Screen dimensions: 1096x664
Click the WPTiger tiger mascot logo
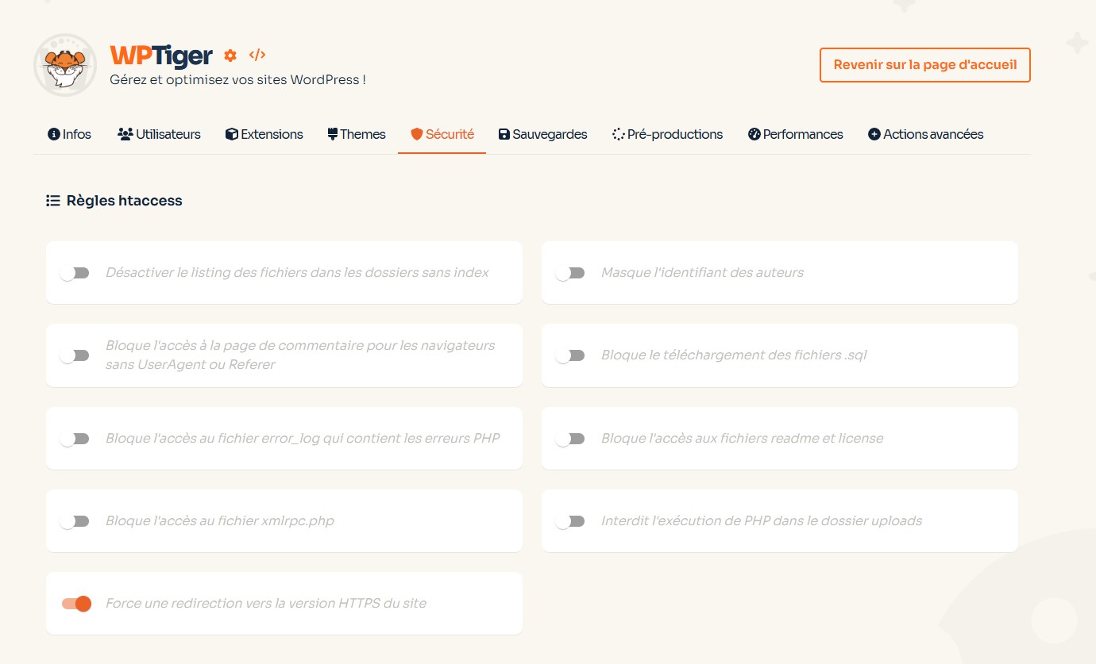coord(64,65)
